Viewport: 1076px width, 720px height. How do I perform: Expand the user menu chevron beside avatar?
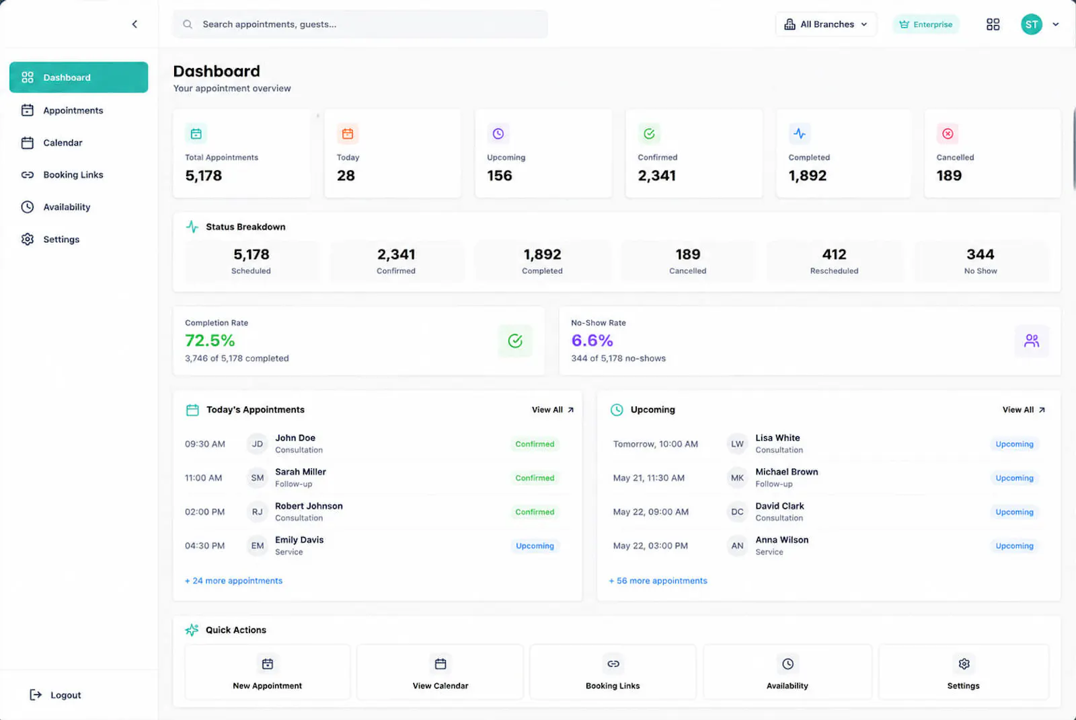1056,24
